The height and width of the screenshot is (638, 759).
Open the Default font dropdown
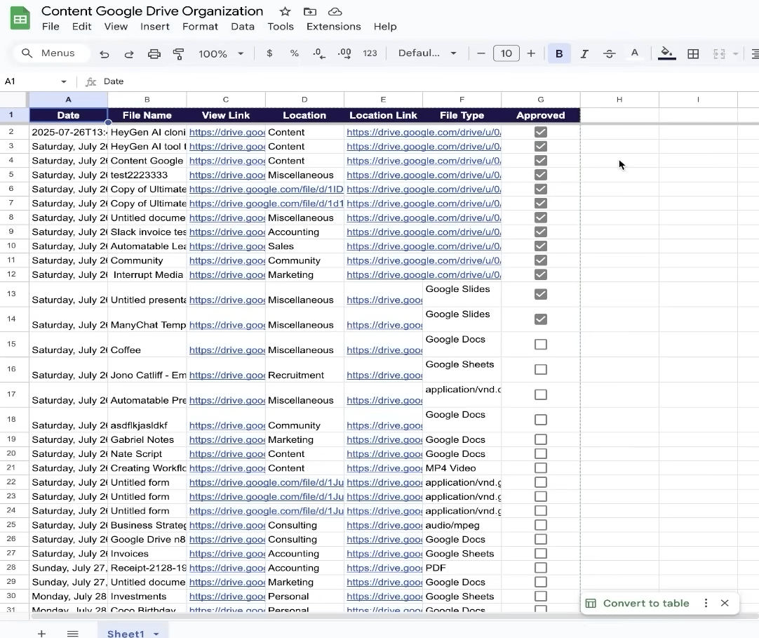(x=427, y=53)
